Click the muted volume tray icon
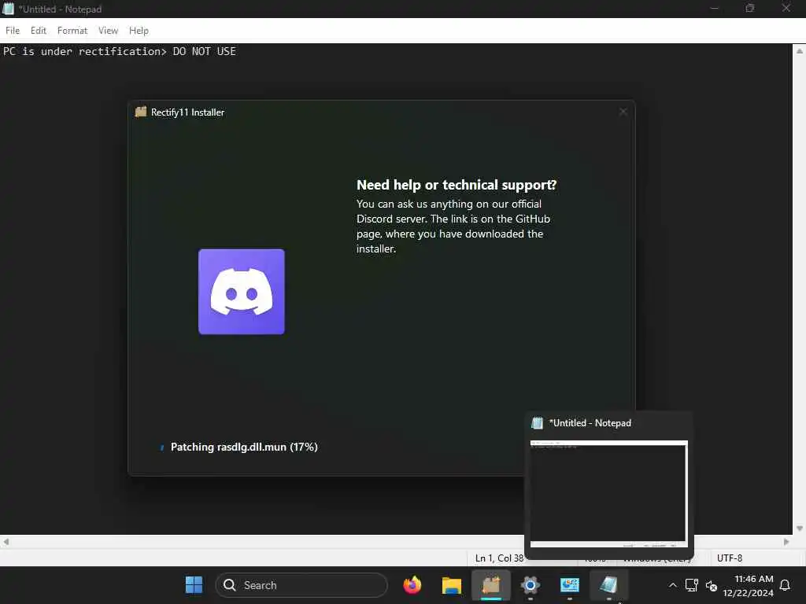 click(712, 585)
